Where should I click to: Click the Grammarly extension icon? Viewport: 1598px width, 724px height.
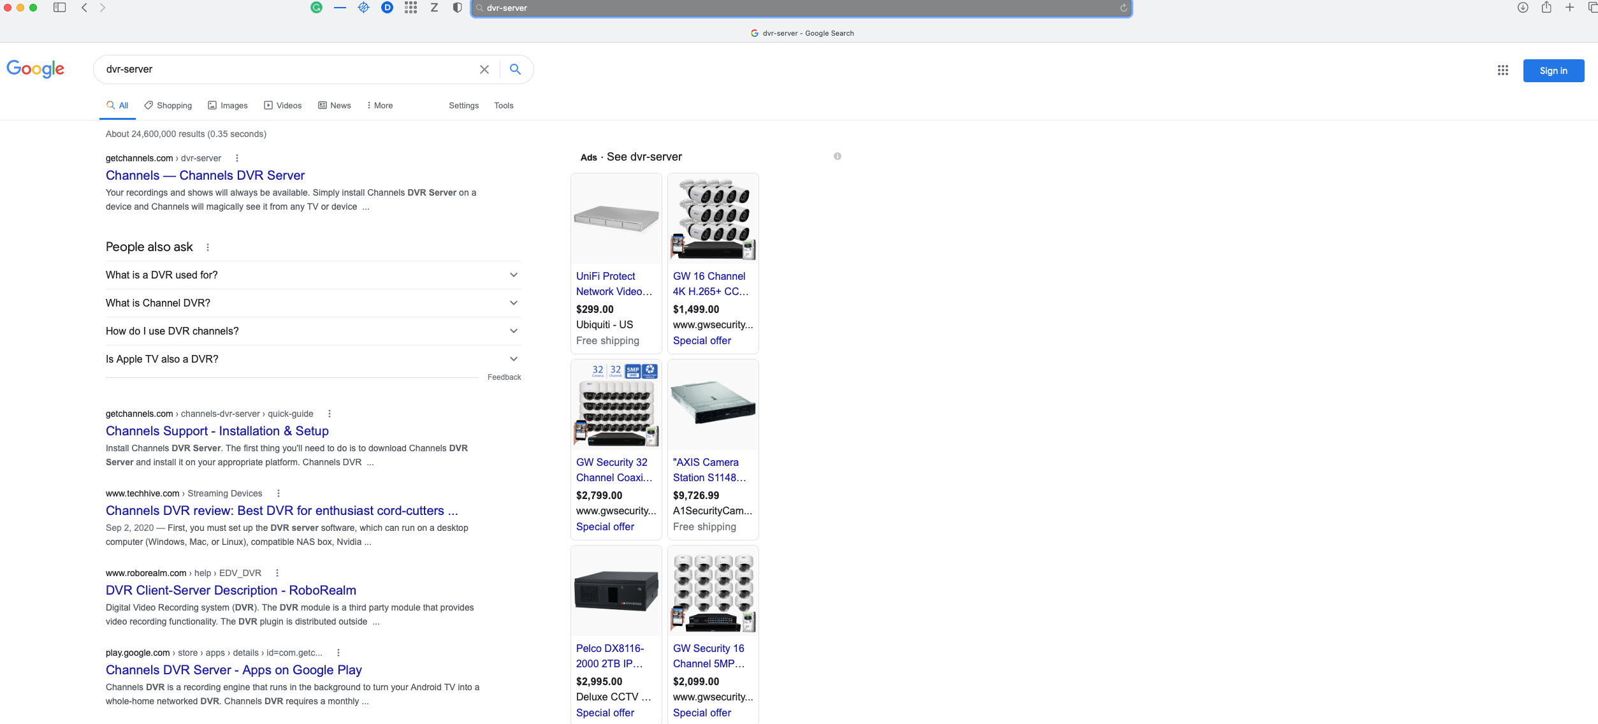(316, 8)
